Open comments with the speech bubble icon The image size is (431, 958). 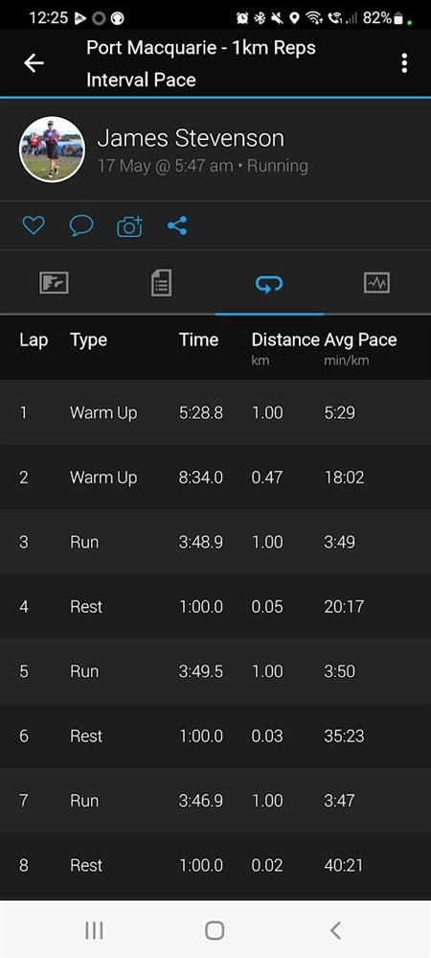[81, 226]
